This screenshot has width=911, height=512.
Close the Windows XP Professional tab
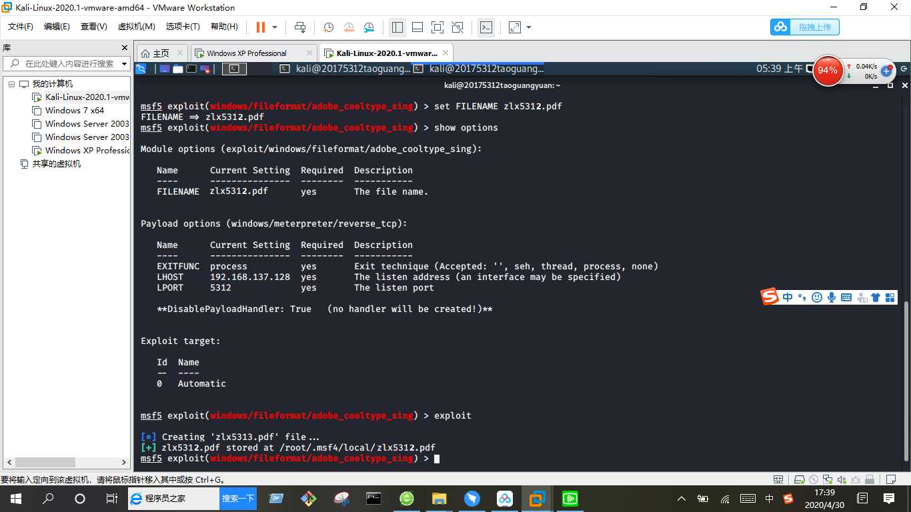309,53
